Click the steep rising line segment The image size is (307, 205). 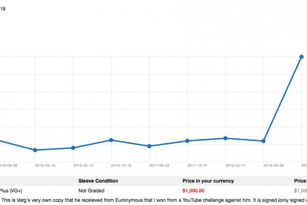pos(282,99)
